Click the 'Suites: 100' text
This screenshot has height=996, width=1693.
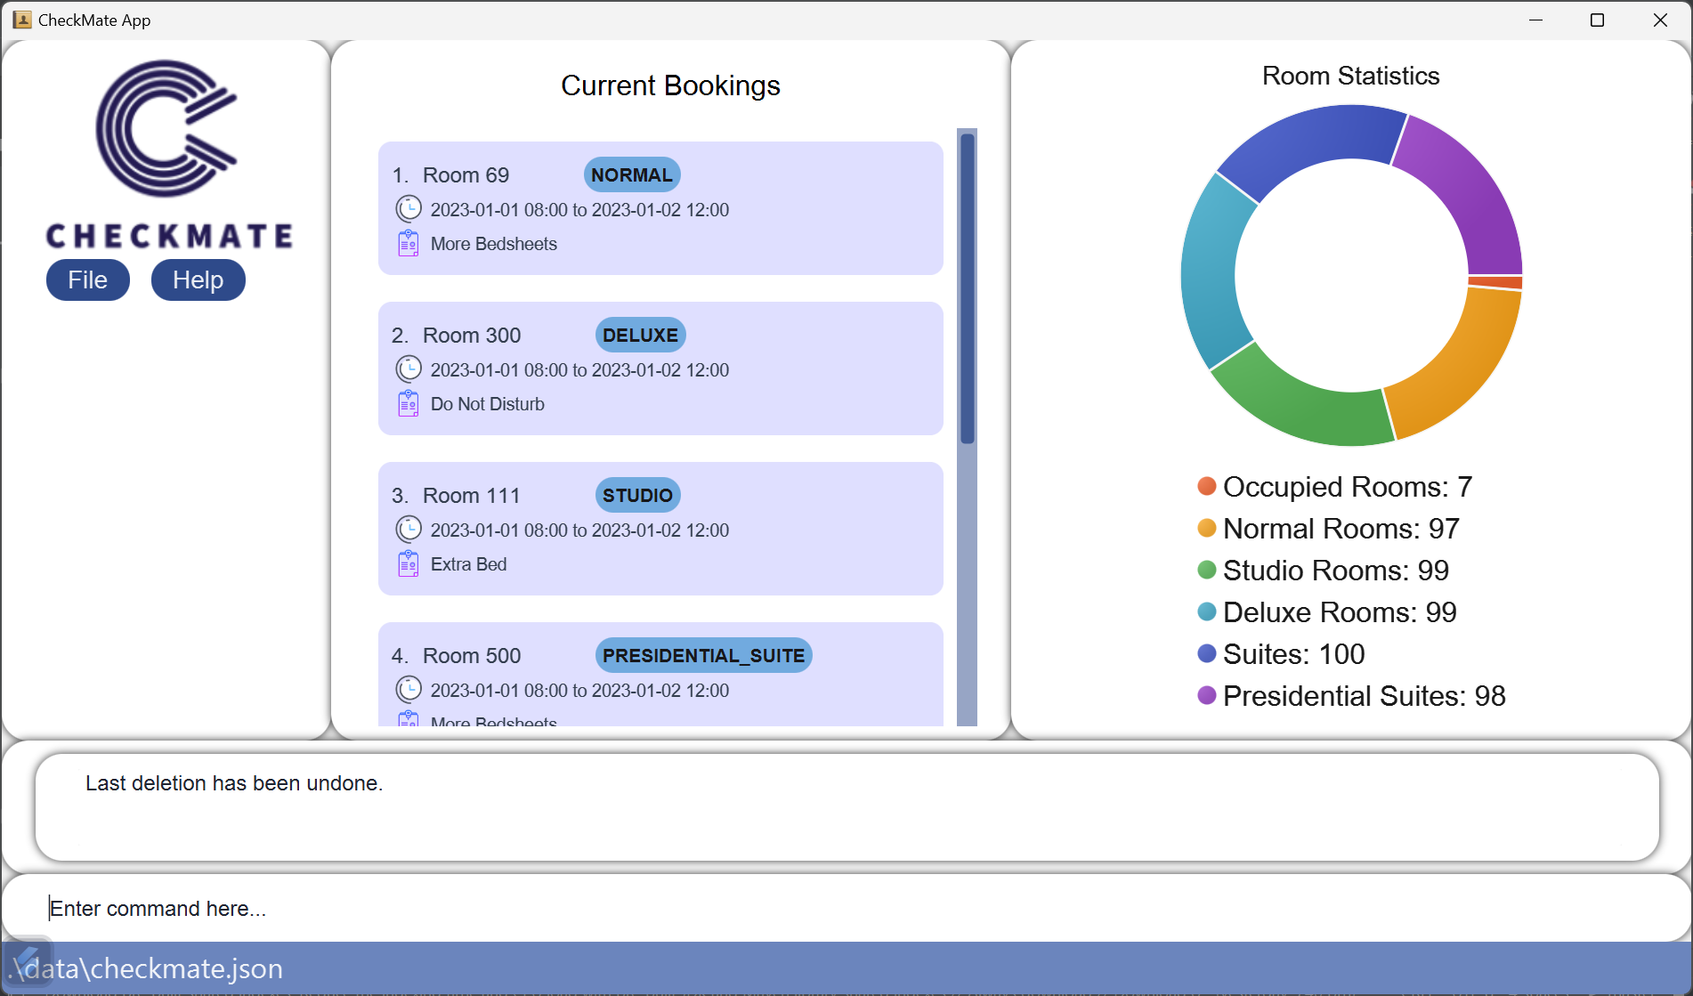pos(1294,654)
